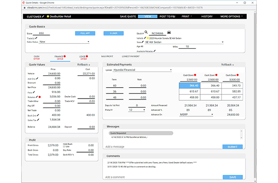Click the Messages panel scroll down arrow
Screen dimensions: 278x183
coord(241,138)
